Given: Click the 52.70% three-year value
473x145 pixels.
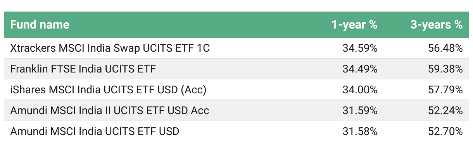Looking at the screenshot, I should (445, 132).
